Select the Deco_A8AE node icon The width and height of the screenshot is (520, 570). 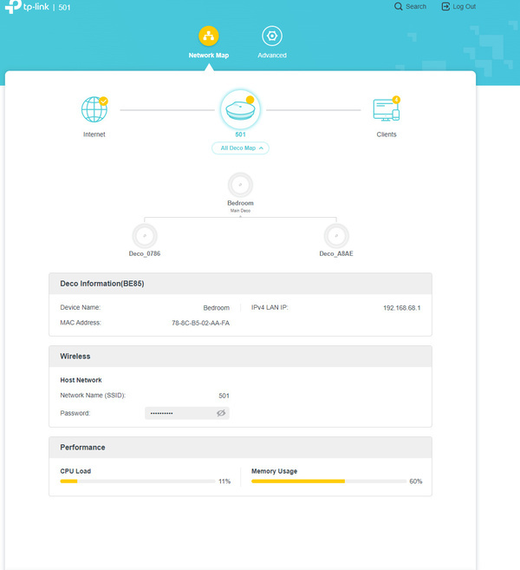(x=336, y=236)
